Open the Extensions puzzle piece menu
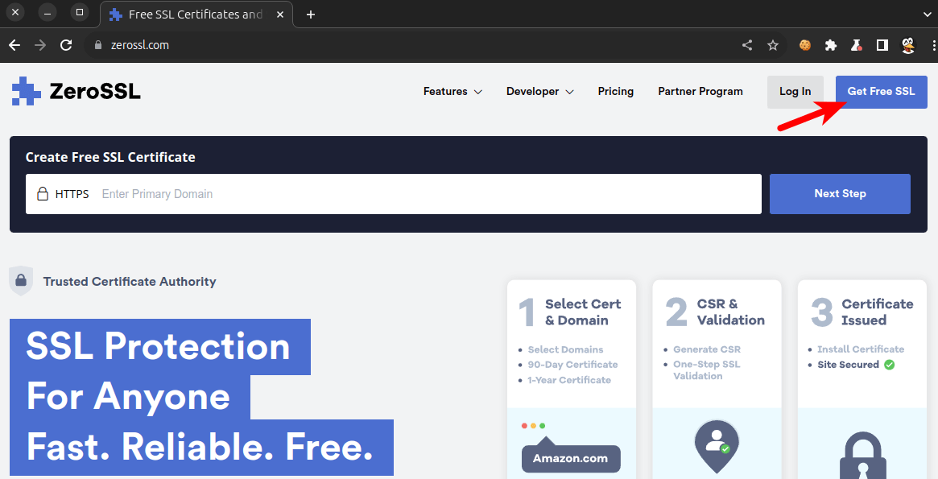This screenshot has width=938, height=479. tap(830, 45)
